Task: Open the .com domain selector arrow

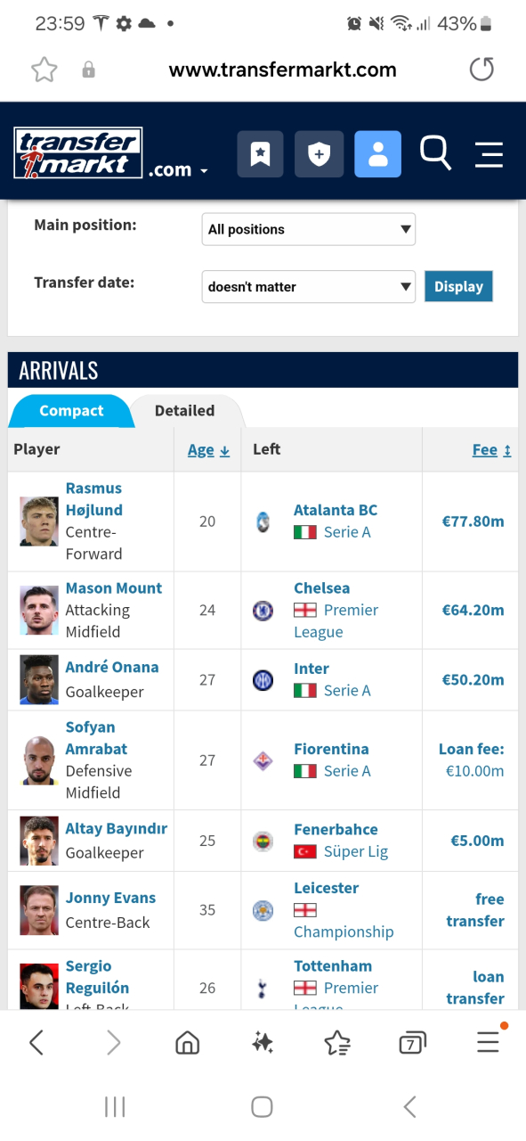Action: (205, 170)
